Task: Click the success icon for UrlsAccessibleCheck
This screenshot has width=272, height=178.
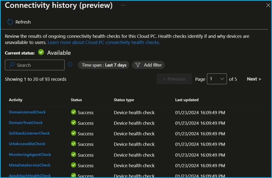Action: pos(74,144)
